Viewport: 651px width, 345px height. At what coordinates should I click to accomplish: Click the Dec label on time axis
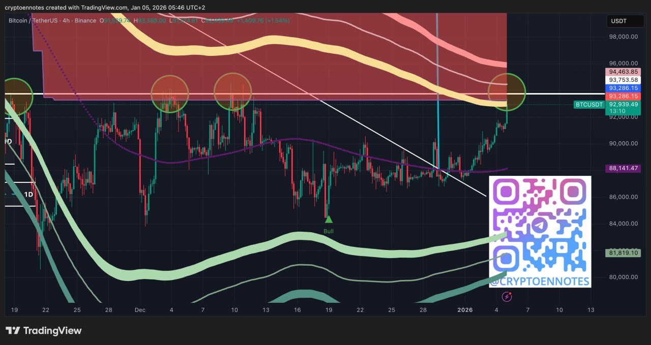140,310
